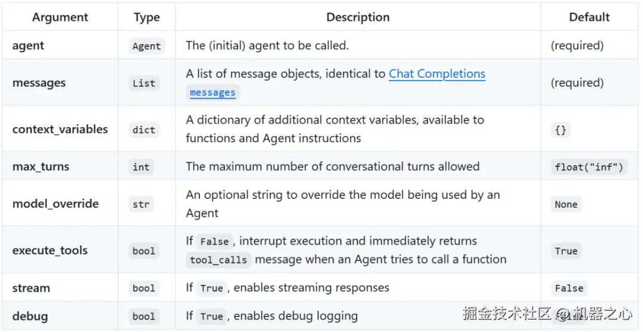Click the model_override argument cell

point(55,204)
